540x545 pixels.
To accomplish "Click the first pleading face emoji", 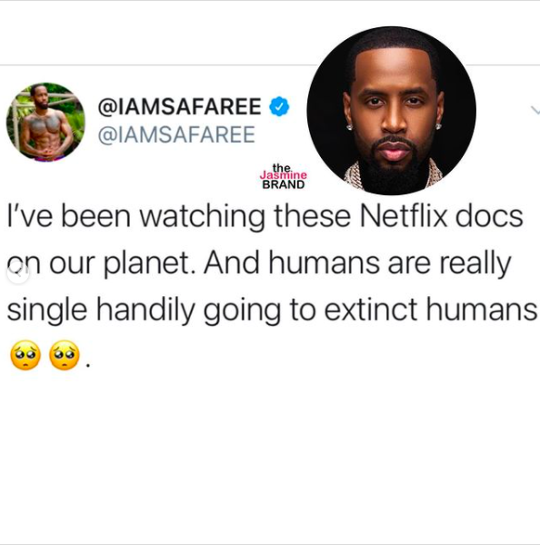I will pos(25,355).
